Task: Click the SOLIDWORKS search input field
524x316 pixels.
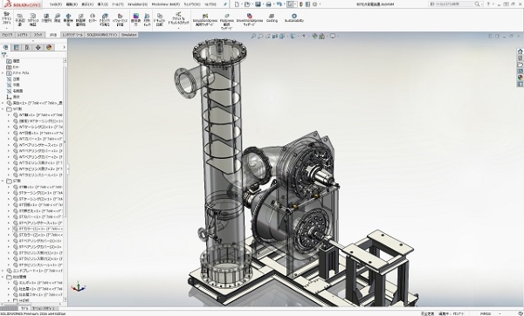Action: pos(453,4)
